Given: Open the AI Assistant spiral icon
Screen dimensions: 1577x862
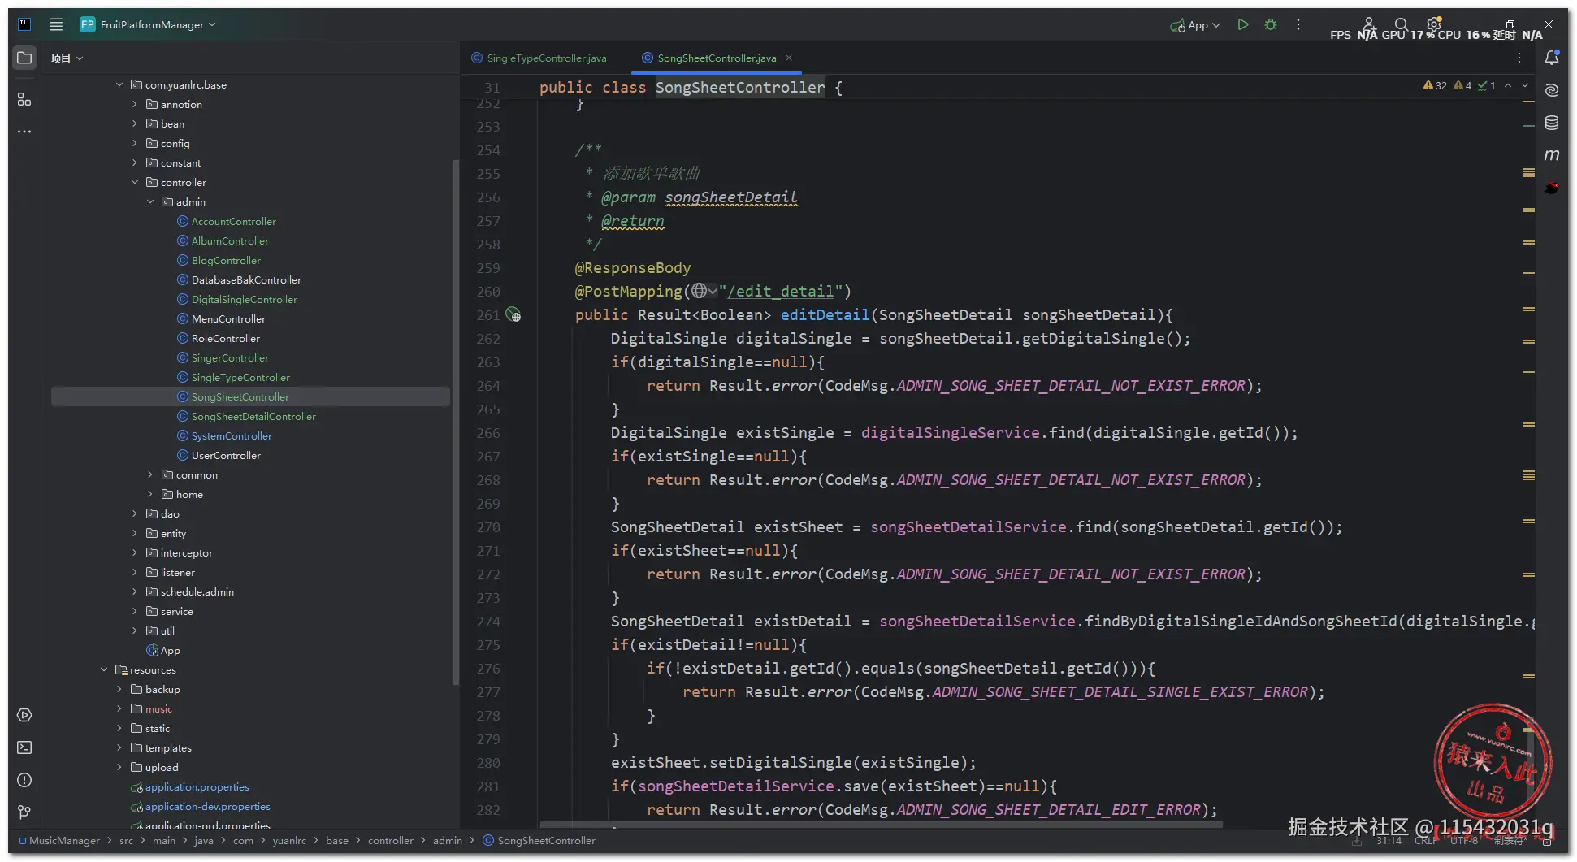Looking at the screenshot, I should point(1552,90).
